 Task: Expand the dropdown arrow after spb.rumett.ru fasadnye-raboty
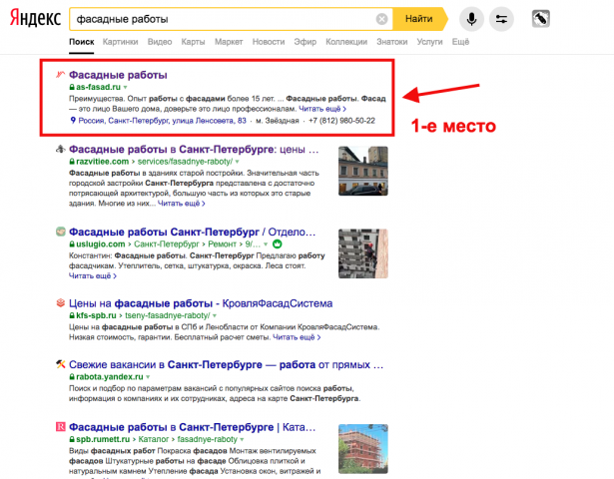coord(242,439)
